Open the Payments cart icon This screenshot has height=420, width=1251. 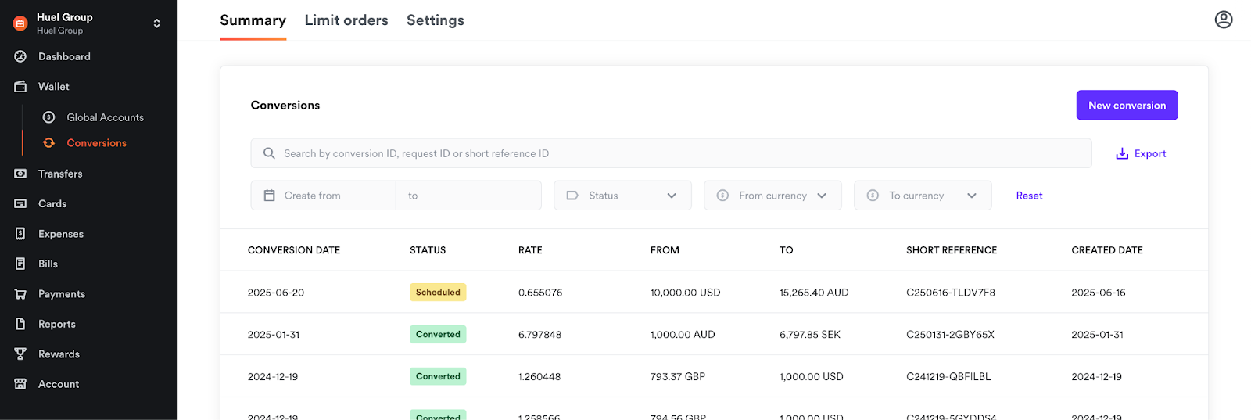20,294
